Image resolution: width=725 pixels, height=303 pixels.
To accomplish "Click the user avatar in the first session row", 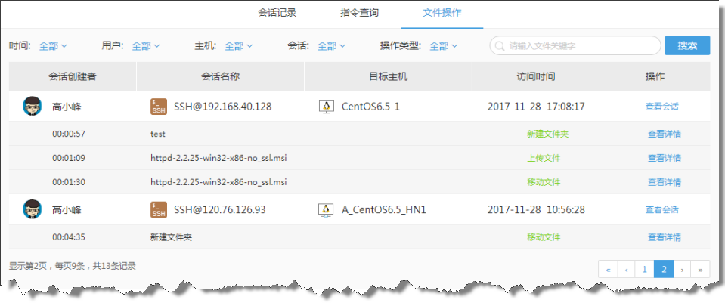I will click(31, 107).
